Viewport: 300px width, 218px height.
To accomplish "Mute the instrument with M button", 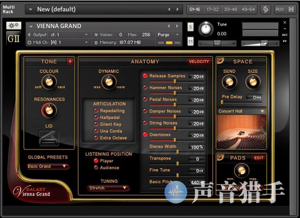I will [190, 41].
